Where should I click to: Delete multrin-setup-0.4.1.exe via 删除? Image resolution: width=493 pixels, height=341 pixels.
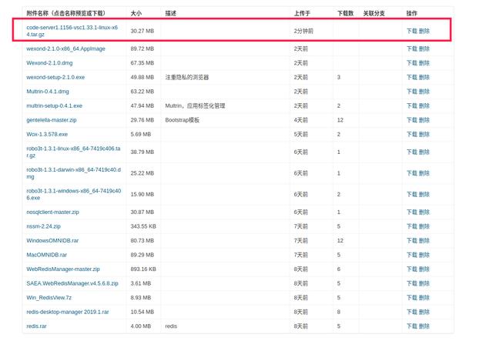coord(424,105)
